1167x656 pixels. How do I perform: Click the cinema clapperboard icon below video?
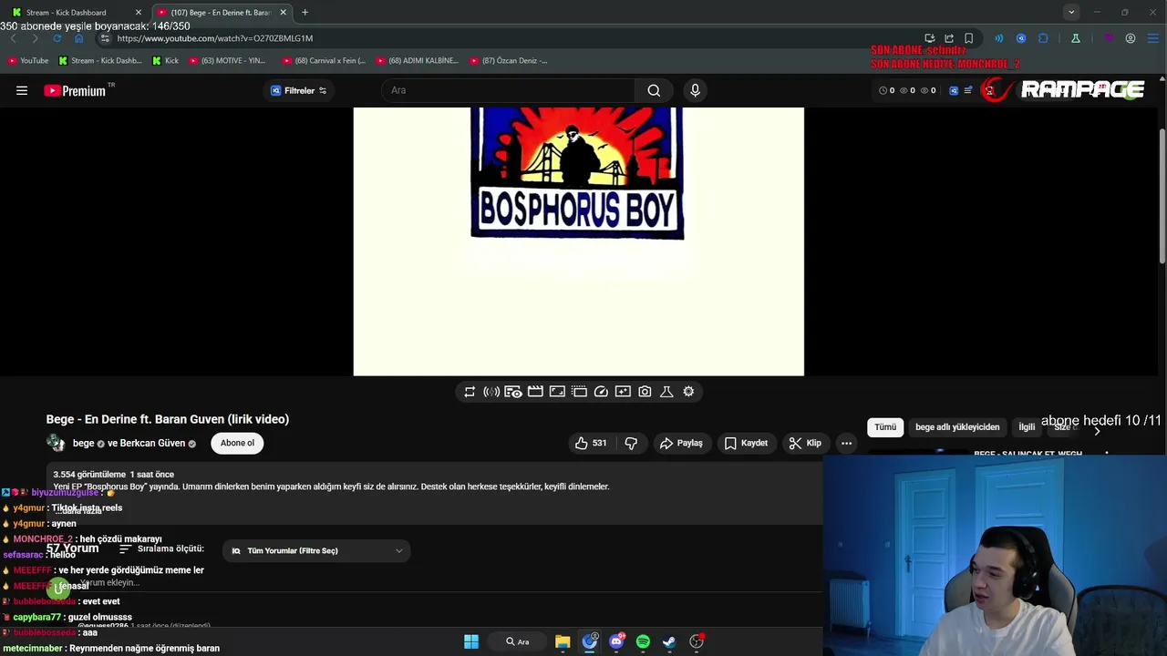click(535, 392)
